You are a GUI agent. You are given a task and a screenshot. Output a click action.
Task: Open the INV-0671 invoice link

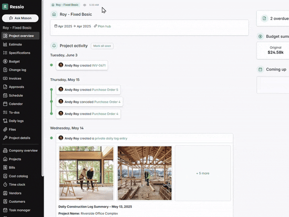tap(99, 66)
